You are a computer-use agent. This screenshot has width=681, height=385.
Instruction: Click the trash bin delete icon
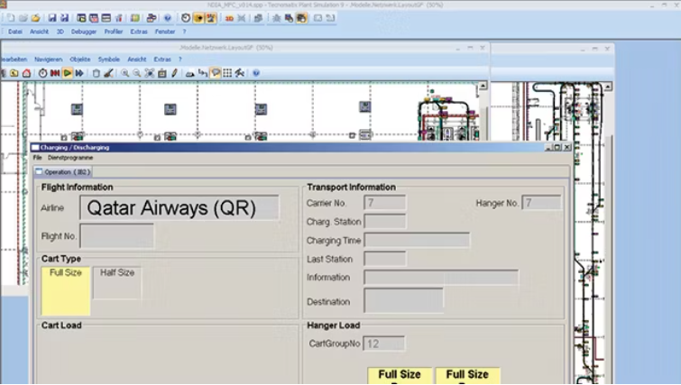coord(97,73)
